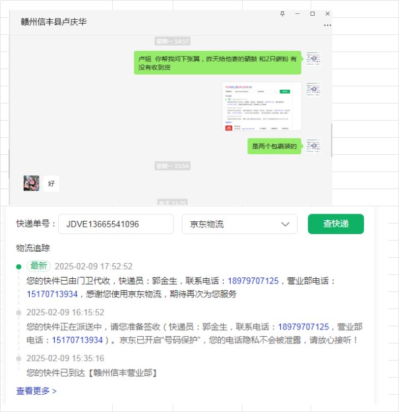
Task: Click office phone 15170713934 in latest update
Action: [52, 294]
